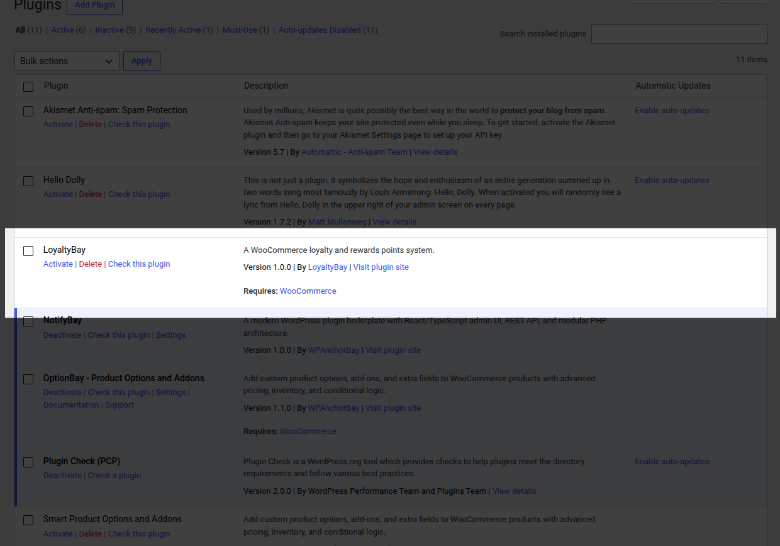
Task: Check the Plugin Check (PCP) checkbox
Action: (x=28, y=462)
